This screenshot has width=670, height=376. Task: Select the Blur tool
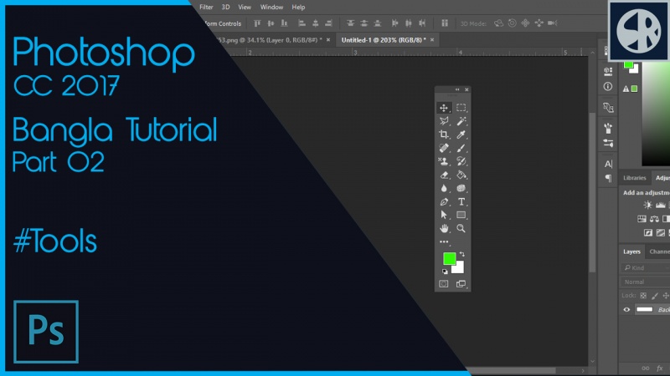(x=444, y=188)
